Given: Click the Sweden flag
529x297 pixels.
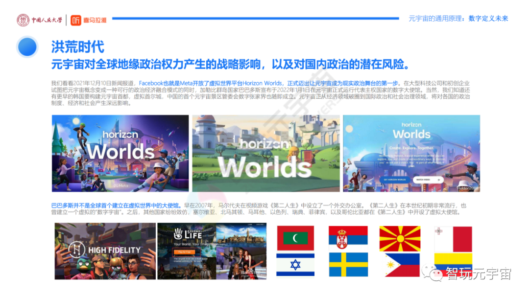Looking at the screenshot, I should (x=348, y=265).
